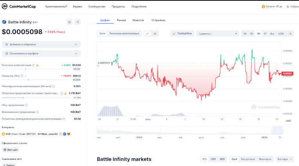The width and height of the screenshot is (299, 166).
Task: Copy the BNB Smart Chain contract address
Action: click(x=61, y=134)
